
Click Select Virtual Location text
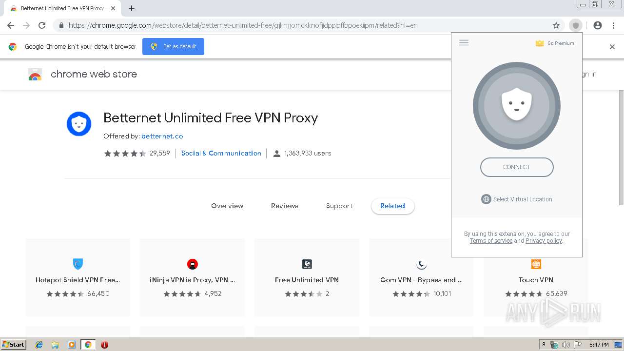coord(523,199)
